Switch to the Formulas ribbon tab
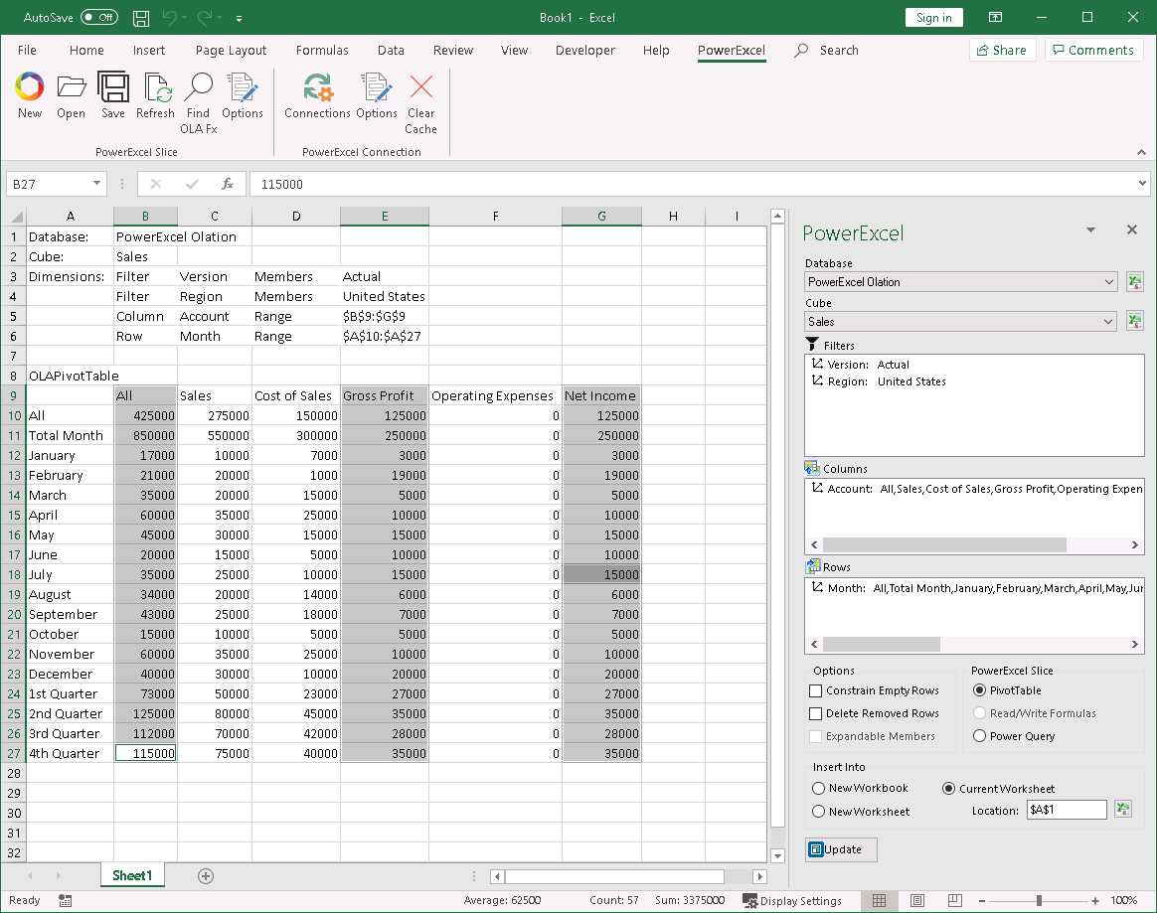This screenshot has height=913, width=1157. 322,50
